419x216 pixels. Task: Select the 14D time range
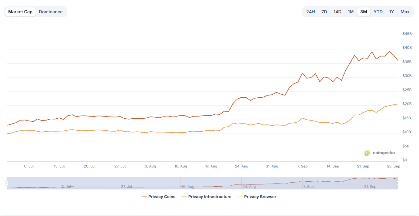pos(338,12)
